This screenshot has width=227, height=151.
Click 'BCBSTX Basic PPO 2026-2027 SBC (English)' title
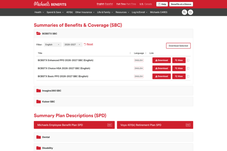pos(63,76)
